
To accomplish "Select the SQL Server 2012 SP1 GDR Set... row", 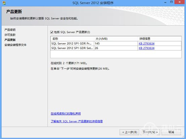I will tap(116, 48).
